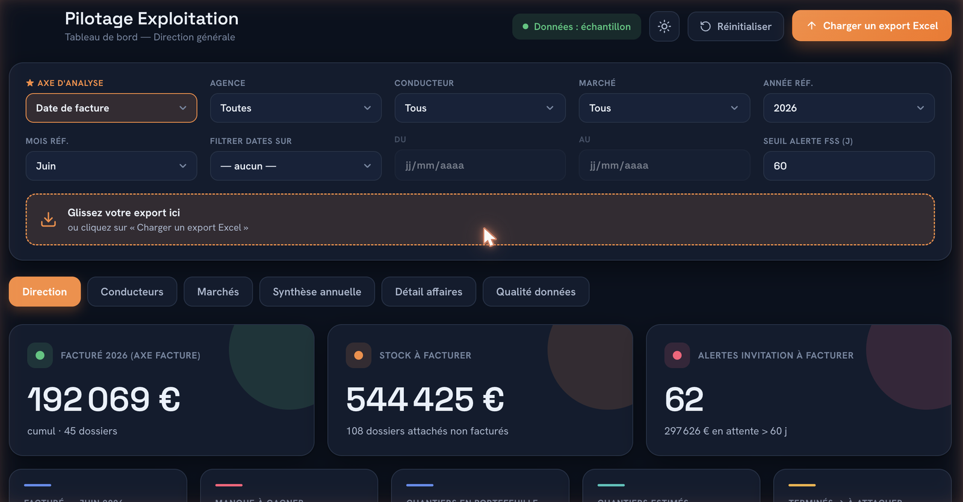Open the Mois réf. dropdown showing Juin
The image size is (963, 502).
coord(111,166)
